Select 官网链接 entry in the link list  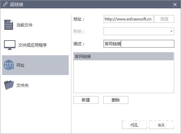pyautogui.click(x=124, y=56)
